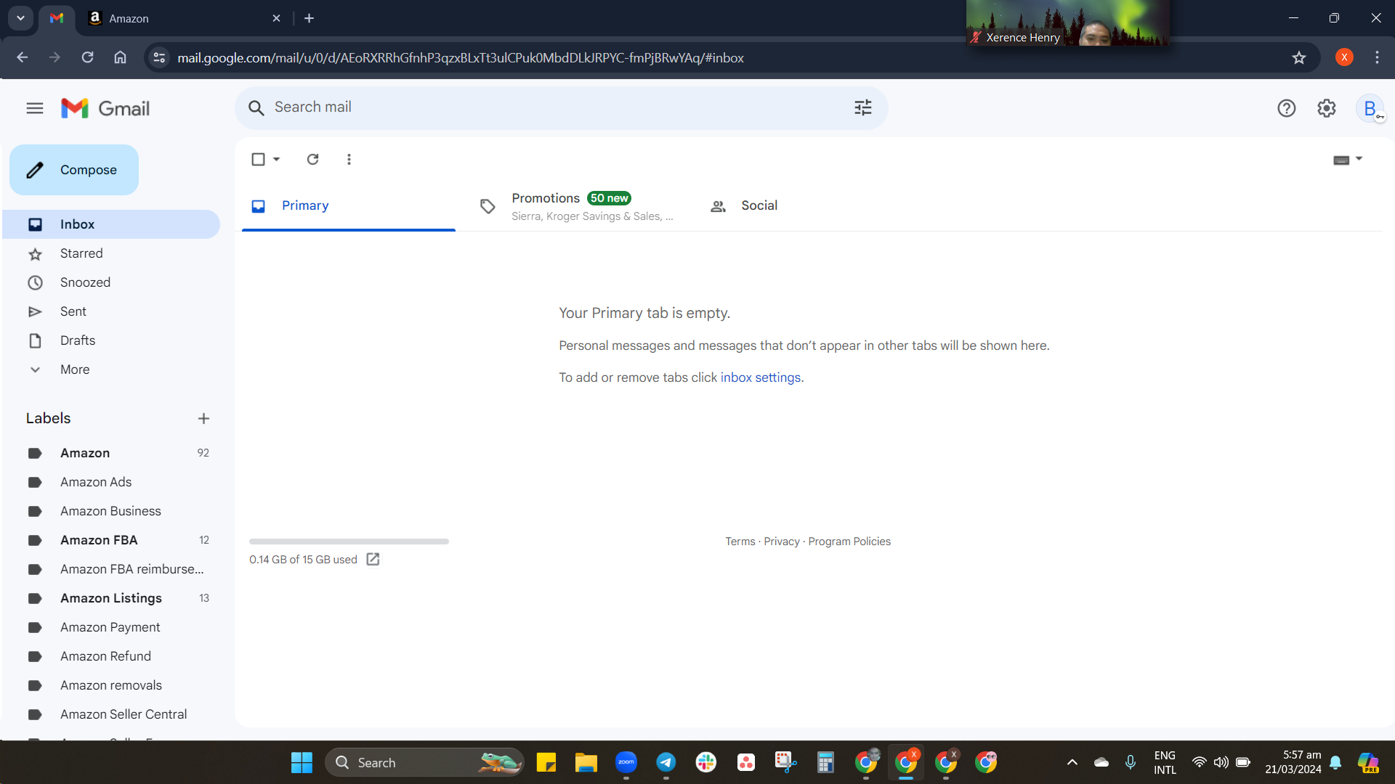Open the Privacy link
The height and width of the screenshot is (784, 1395).
click(x=782, y=542)
